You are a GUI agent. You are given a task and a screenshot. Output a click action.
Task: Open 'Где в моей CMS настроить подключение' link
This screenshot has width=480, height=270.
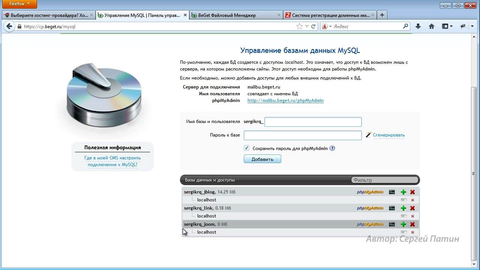[x=112, y=161]
